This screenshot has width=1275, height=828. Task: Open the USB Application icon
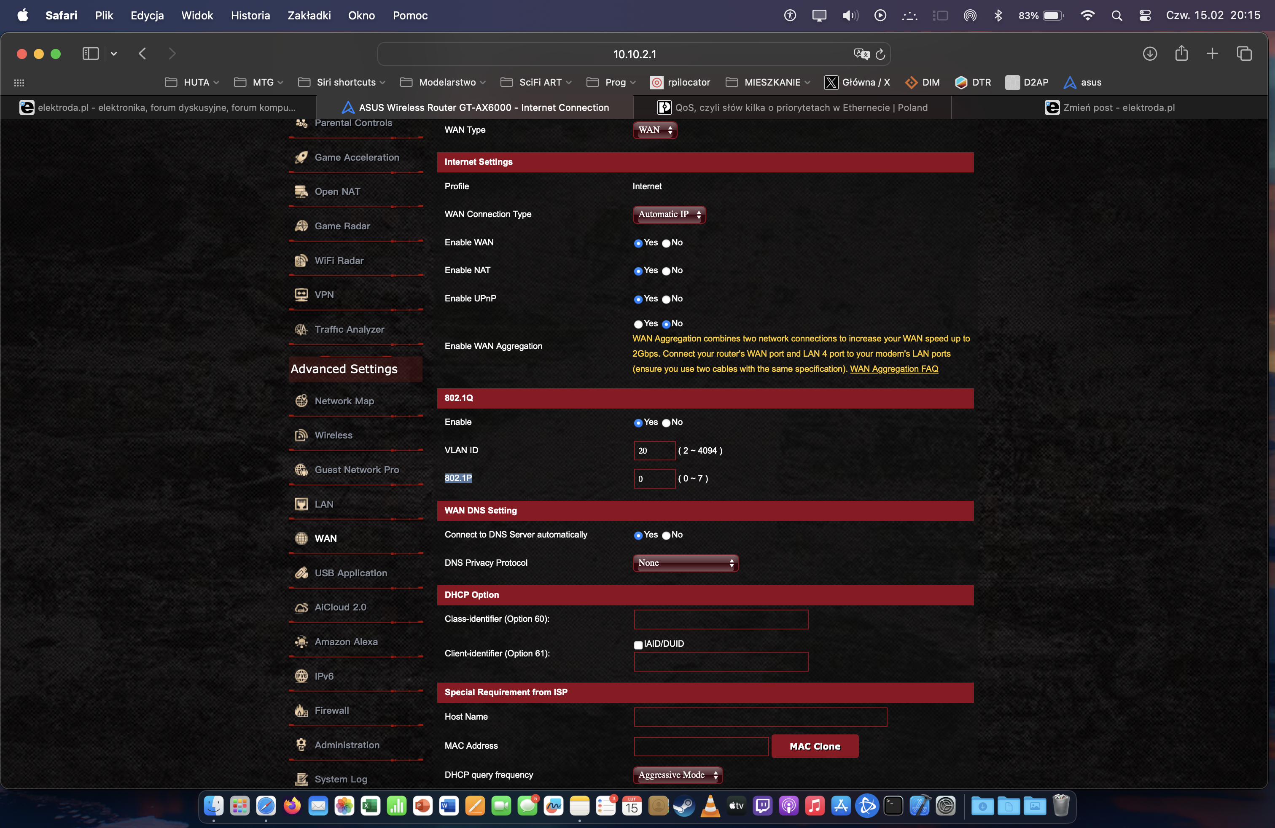[x=301, y=573]
